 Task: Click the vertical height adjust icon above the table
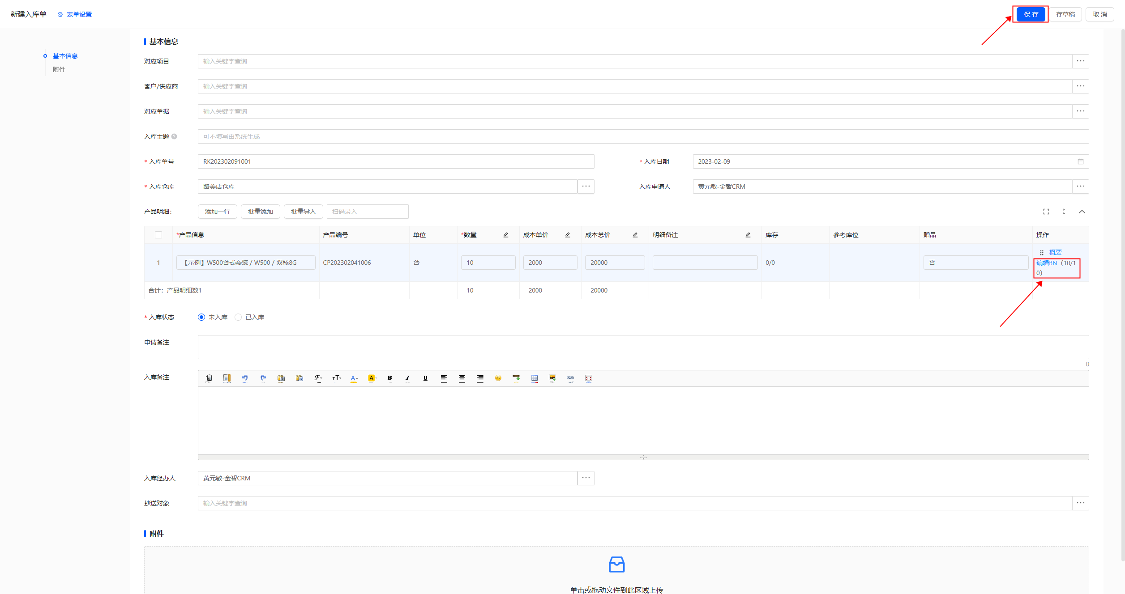coord(1064,212)
